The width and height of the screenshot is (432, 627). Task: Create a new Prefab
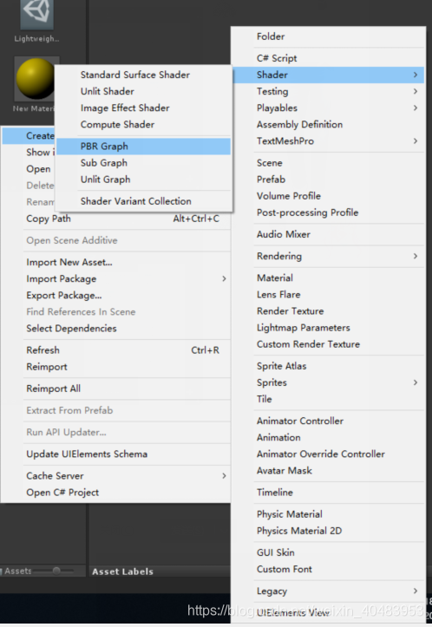[x=328, y=180]
